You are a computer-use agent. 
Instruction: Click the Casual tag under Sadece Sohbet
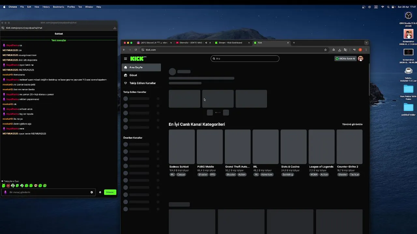pyautogui.click(x=181, y=175)
